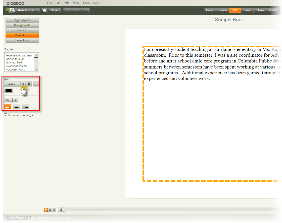Align caption text to the right

coord(26,107)
